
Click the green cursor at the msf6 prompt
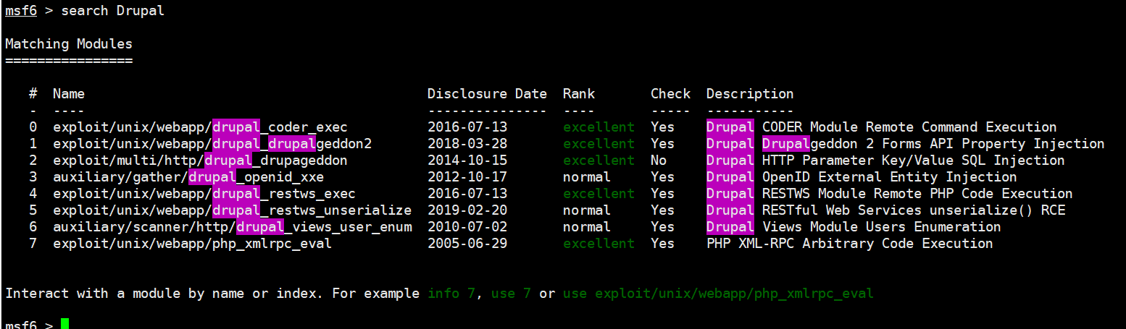tap(64, 323)
